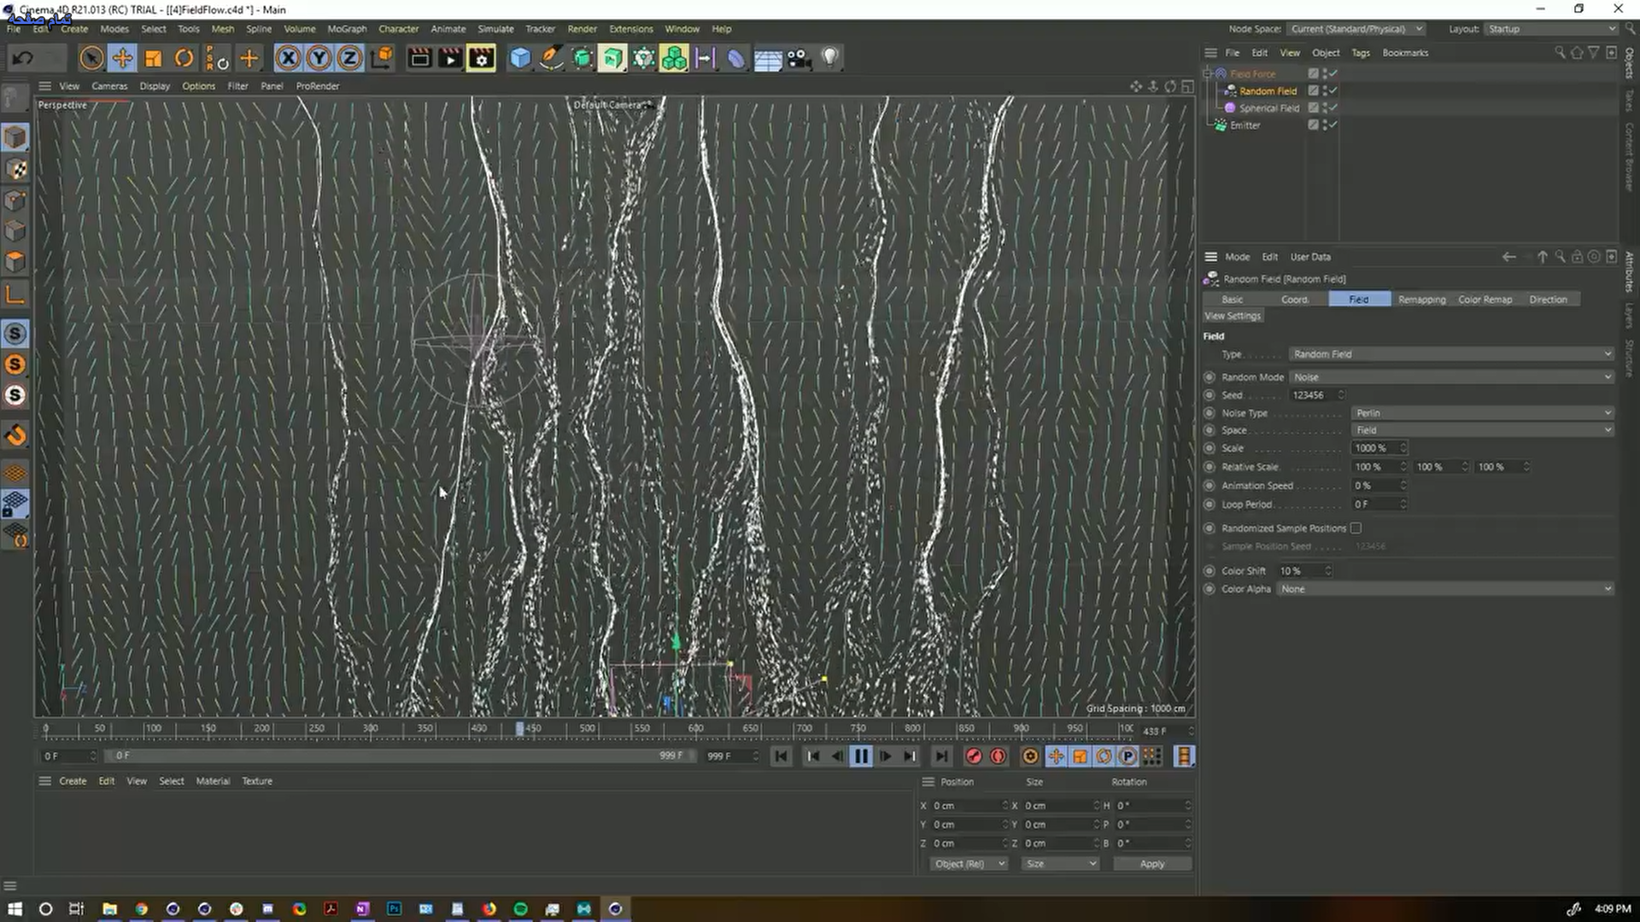Open the Node Space dropdown
Viewport: 1640px width, 922px height.
1356,29
